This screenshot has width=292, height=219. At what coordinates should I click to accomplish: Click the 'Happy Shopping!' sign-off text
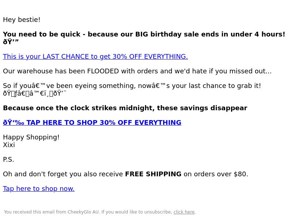coord(31,137)
